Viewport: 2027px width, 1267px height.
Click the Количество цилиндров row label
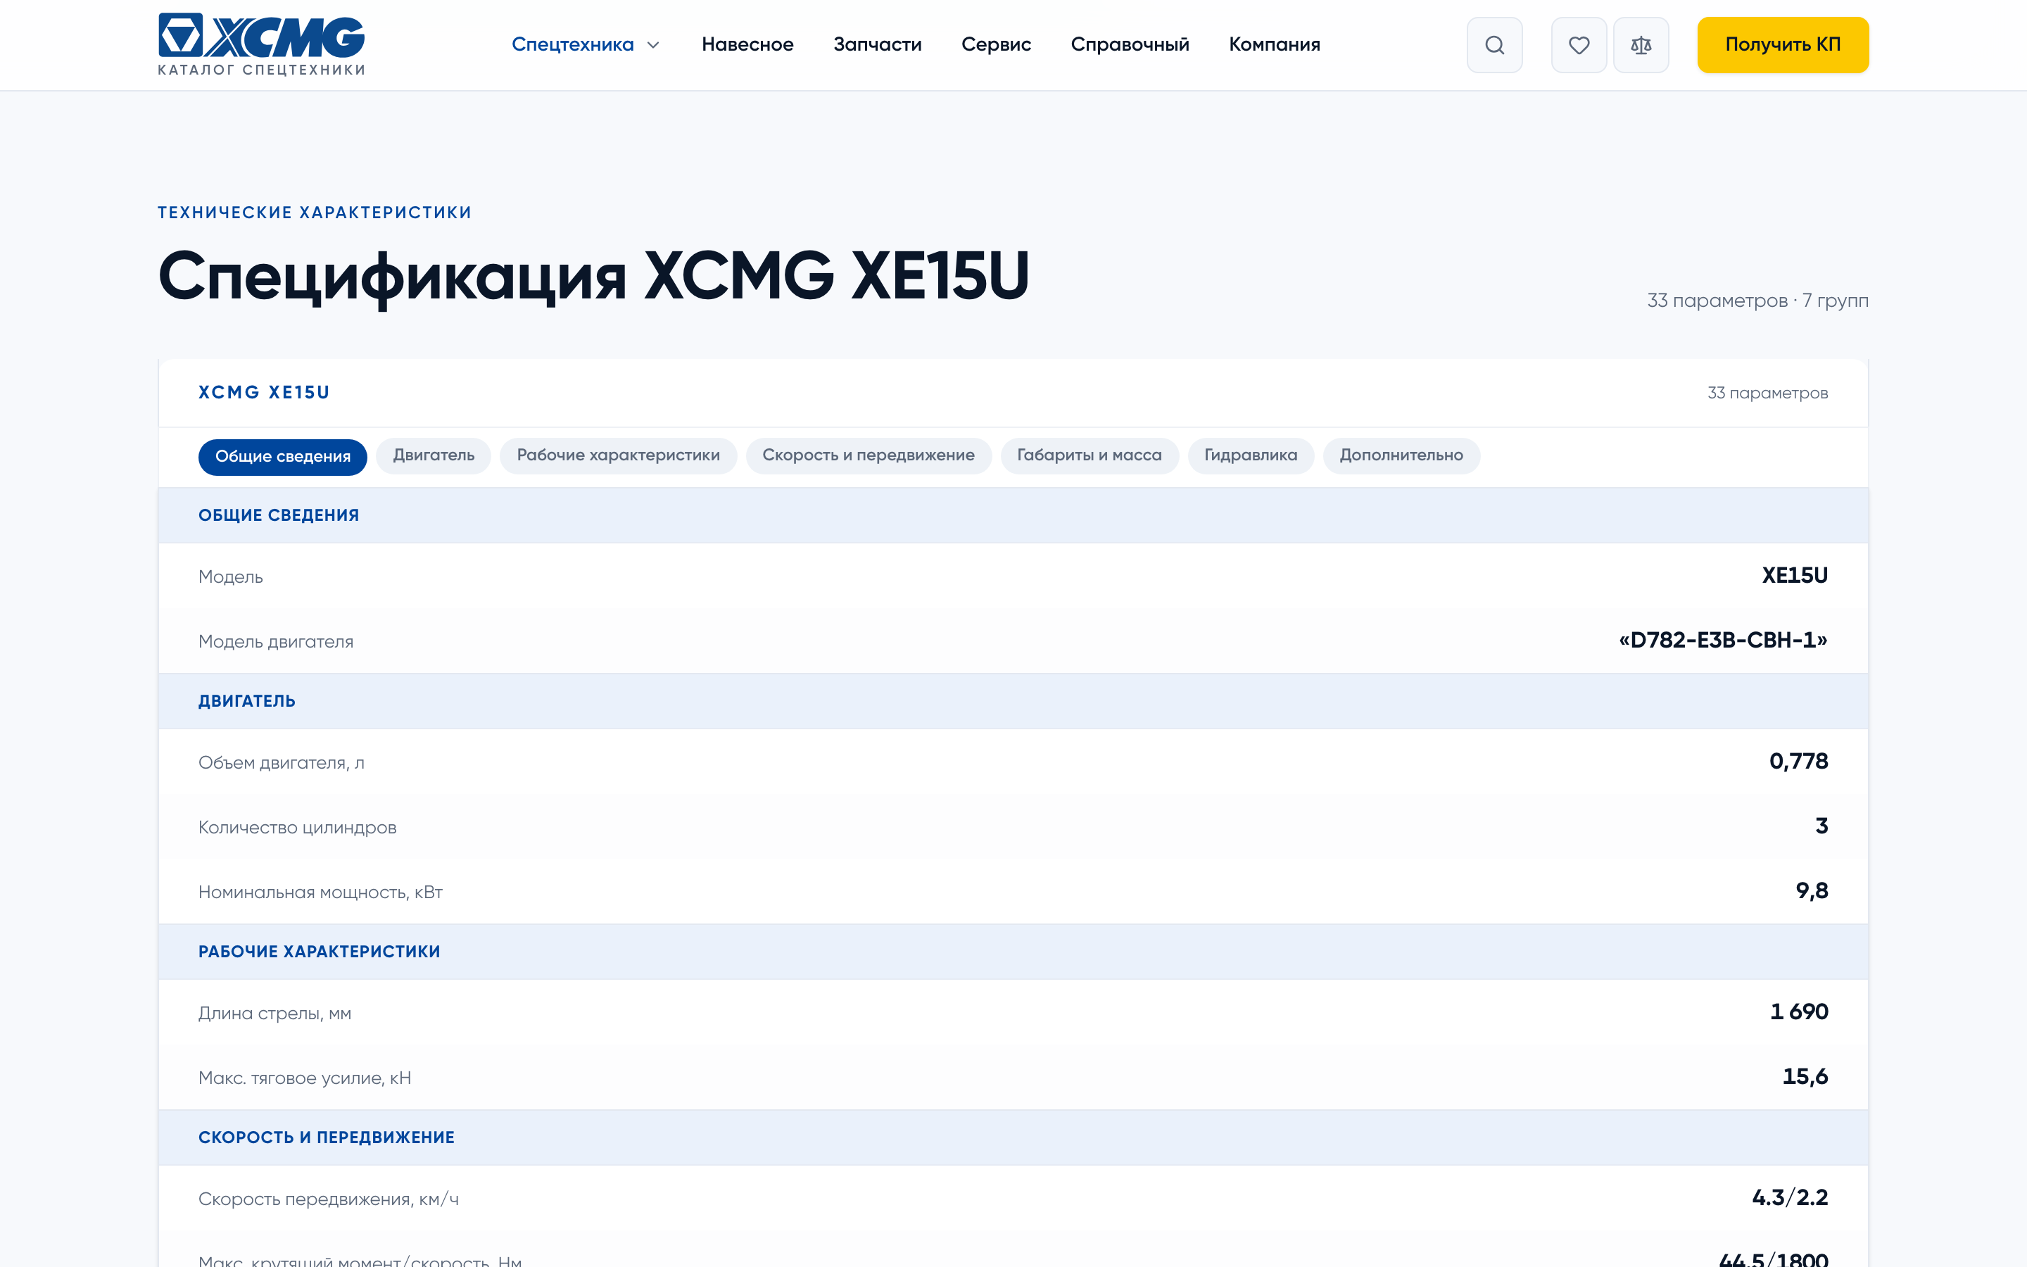pyautogui.click(x=297, y=828)
